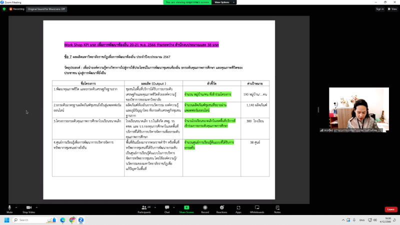Click Stop Video camera button
The height and width of the screenshot is (225, 400).
pos(28,208)
